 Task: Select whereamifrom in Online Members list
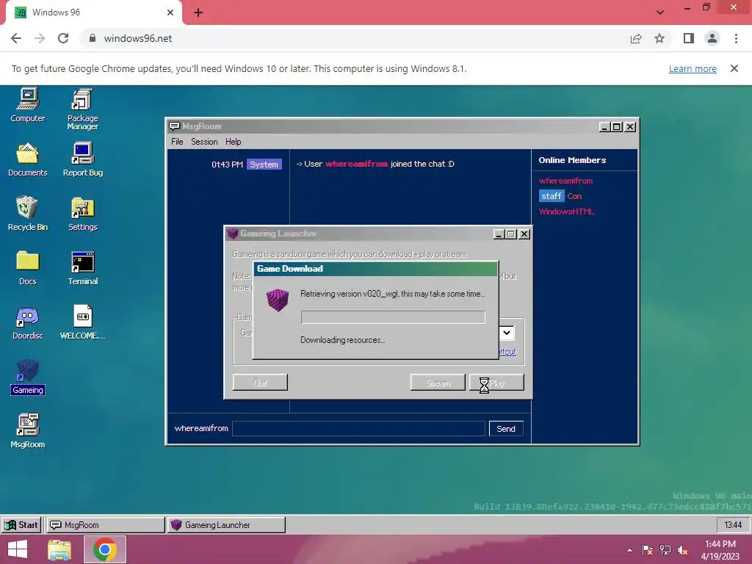coord(566,181)
